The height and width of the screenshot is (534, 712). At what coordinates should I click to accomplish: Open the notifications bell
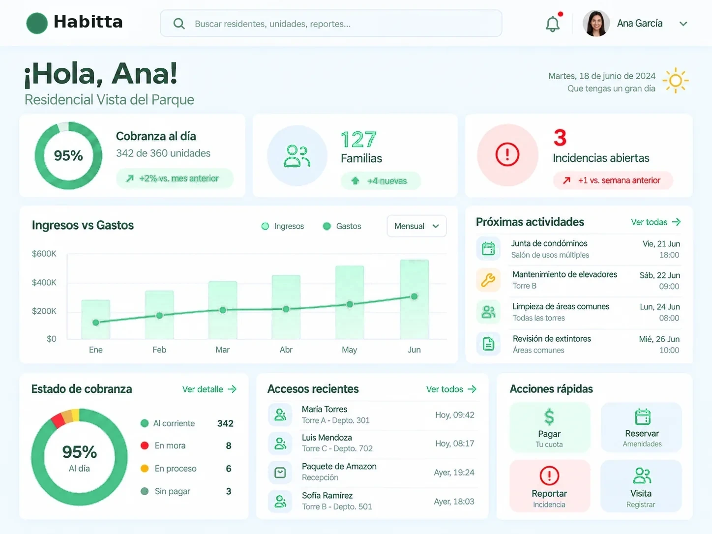coord(553,24)
